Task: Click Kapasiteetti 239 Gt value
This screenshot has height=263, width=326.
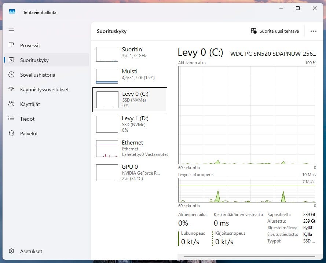Action: tap(309, 214)
